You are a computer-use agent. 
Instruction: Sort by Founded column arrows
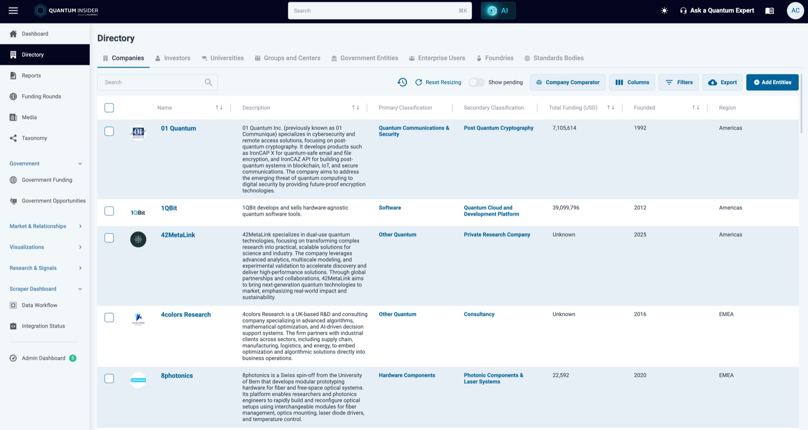pos(696,107)
